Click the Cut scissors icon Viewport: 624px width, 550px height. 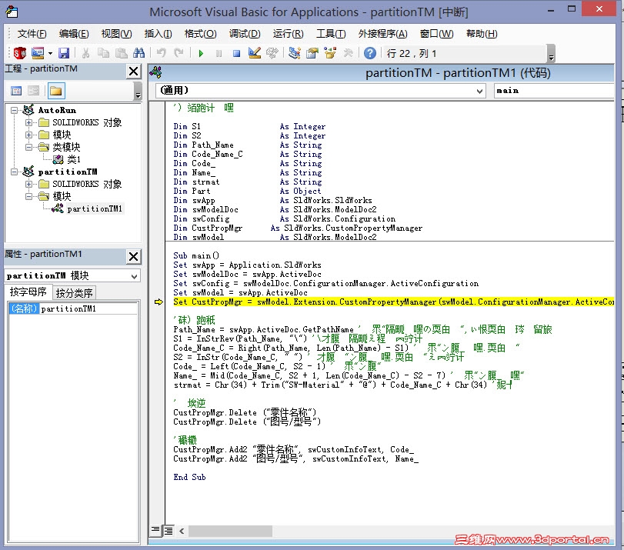click(85, 53)
